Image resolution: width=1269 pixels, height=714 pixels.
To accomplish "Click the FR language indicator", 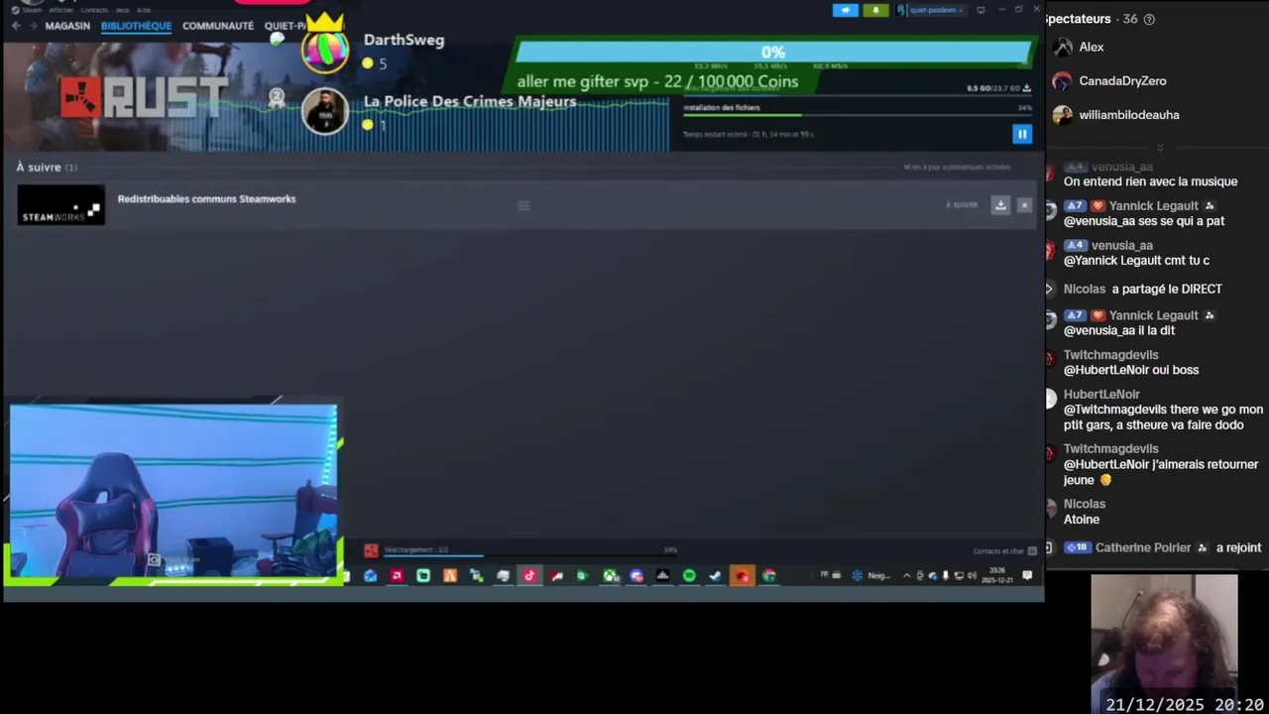I will [x=824, y=574].
